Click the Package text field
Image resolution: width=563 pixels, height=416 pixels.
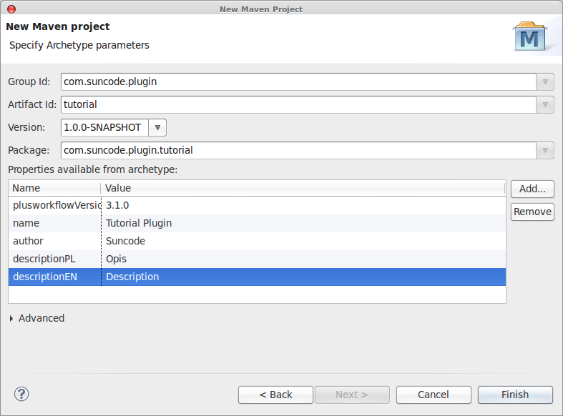[x=299, y=150]
